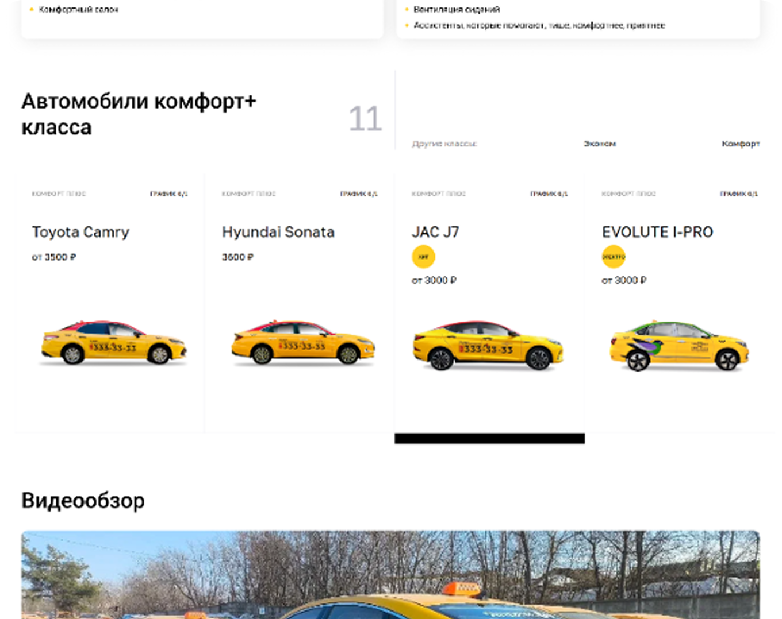Click the car count number 11

(365, 119)
